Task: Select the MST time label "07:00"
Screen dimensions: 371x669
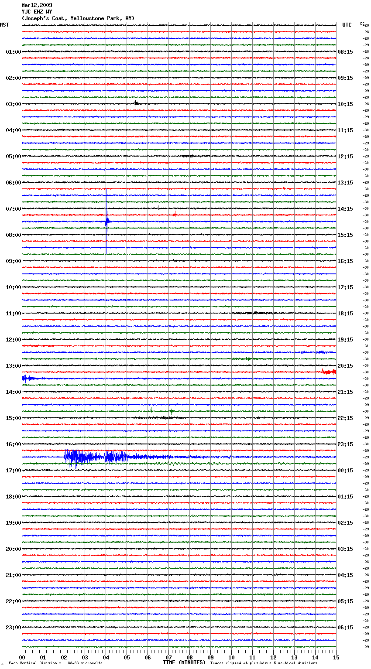Action: pyautogui.click(x=14, y=209)
